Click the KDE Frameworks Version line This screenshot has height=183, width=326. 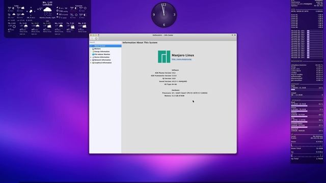164,76
